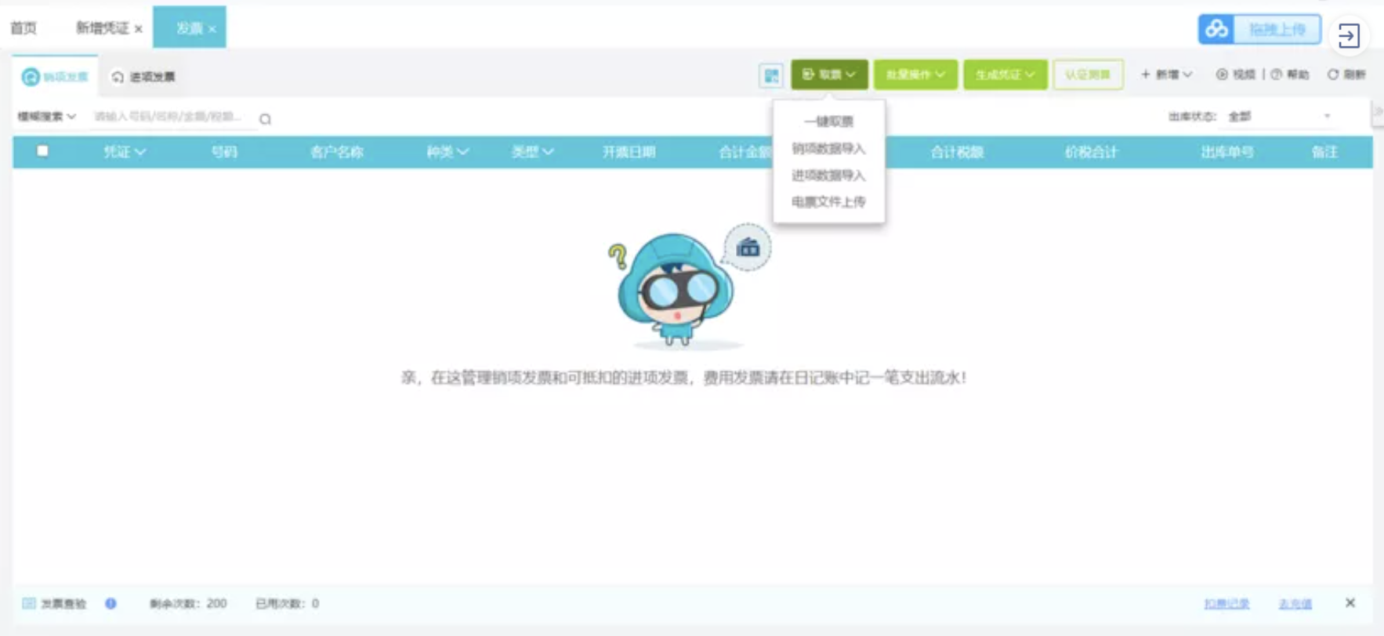Click the 号码 column header

[x=224, y=152]
